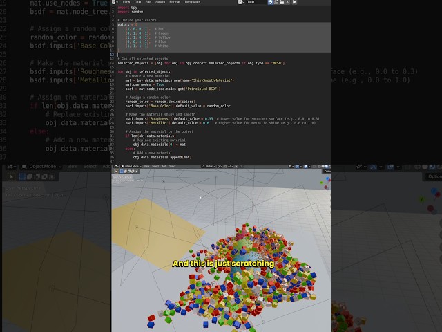Toggle viewport gizmos display

click(x=297, y=166)
